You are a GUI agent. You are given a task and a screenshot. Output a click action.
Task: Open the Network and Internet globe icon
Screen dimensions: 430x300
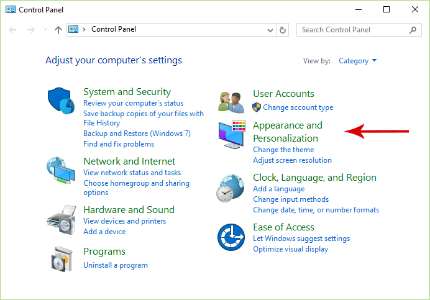(61, 170)
